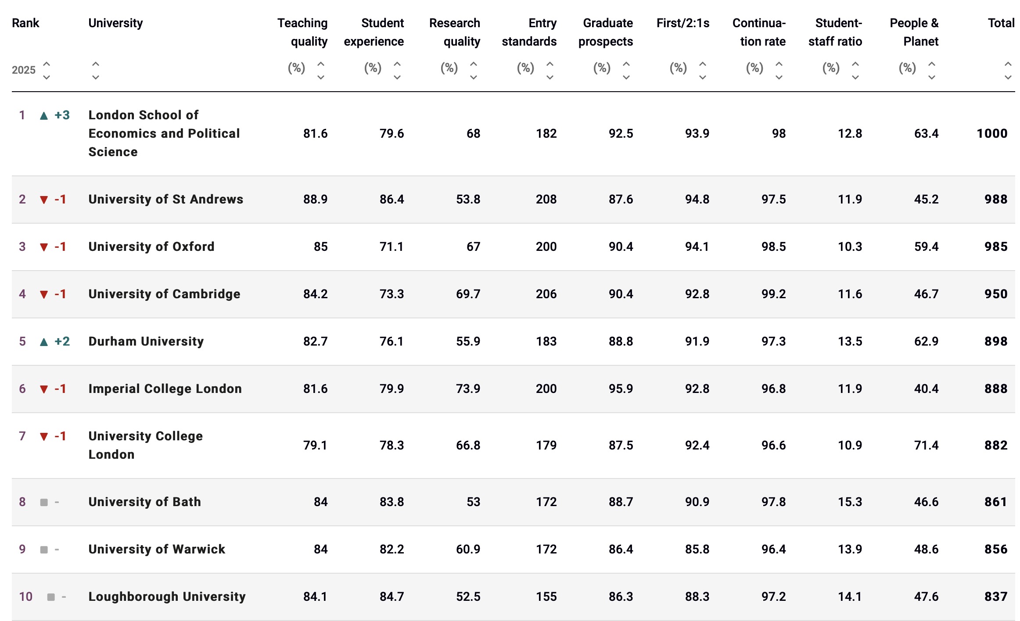Click the University of Oxford name

tap(151, 246)
